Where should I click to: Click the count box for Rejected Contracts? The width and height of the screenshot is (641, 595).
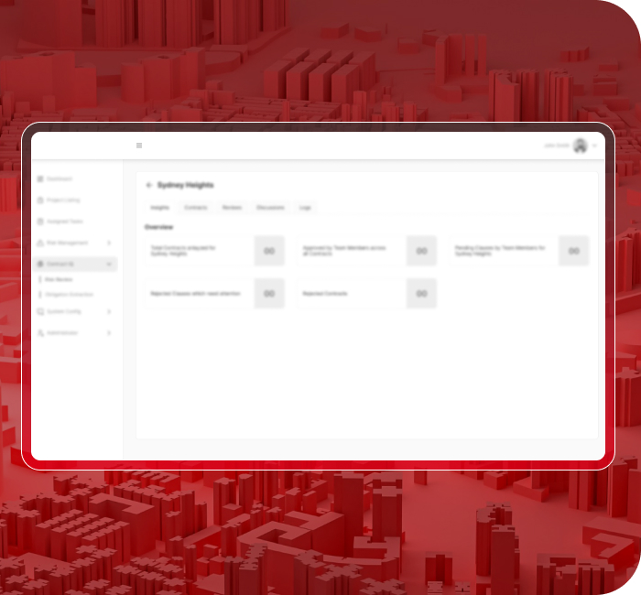pos(421,294)
